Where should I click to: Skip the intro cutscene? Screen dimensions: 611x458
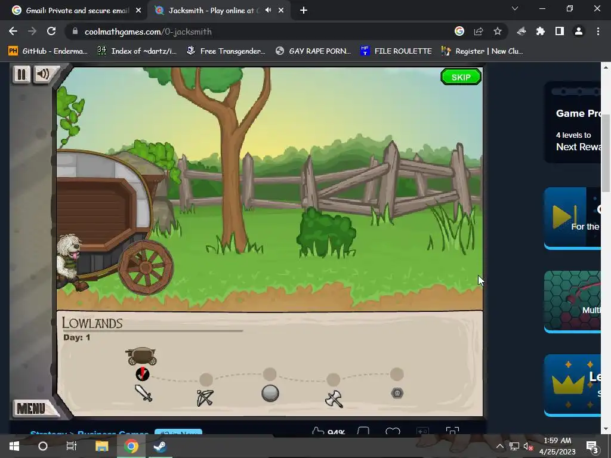tap(461, 77)
